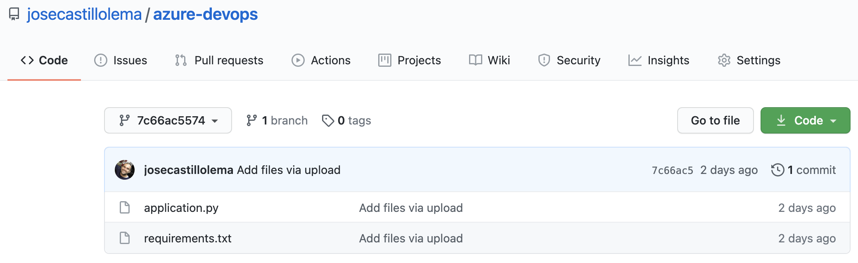View the 1 branch link

(277, 120)
